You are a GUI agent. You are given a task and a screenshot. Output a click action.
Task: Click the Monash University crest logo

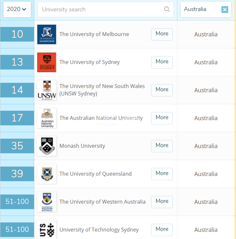click(47, 146)
